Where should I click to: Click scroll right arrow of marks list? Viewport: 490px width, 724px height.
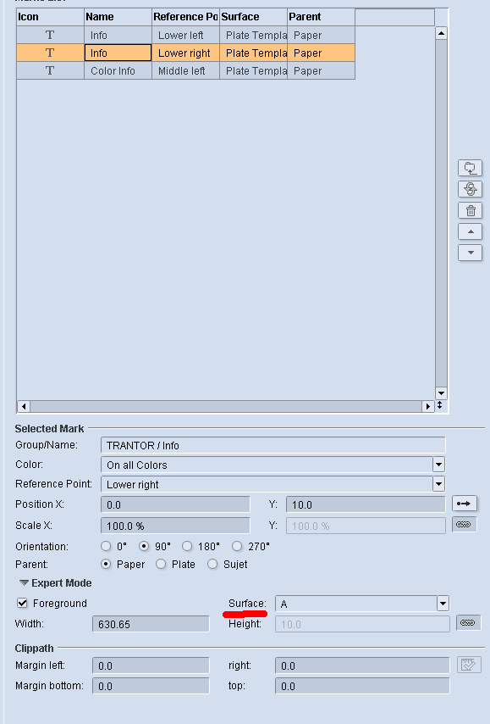pos(427,406)
